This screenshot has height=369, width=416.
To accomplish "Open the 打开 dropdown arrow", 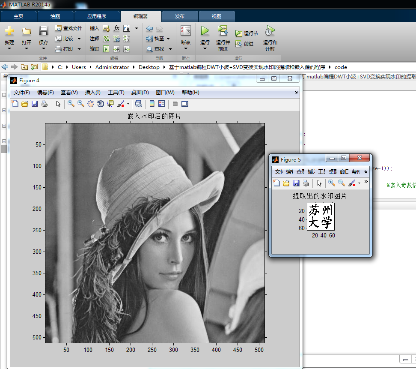I will point(26,48).
